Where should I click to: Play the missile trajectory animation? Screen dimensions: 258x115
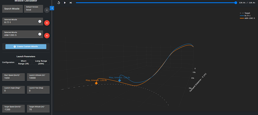click(x=65, y=3)
